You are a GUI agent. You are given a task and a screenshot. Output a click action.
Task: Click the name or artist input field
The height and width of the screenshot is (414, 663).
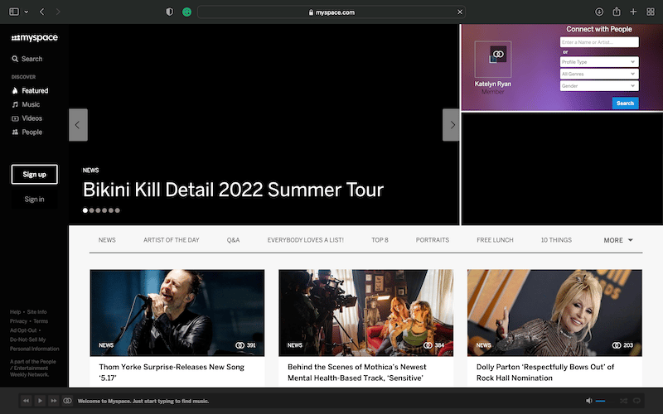599,42
